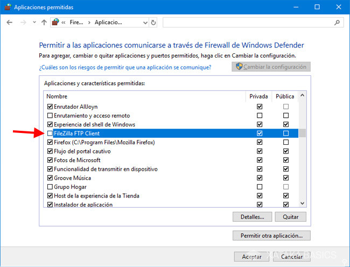Click the forward navigation arrow
This screenshot has width=350, height=267.
coord(23,23)
